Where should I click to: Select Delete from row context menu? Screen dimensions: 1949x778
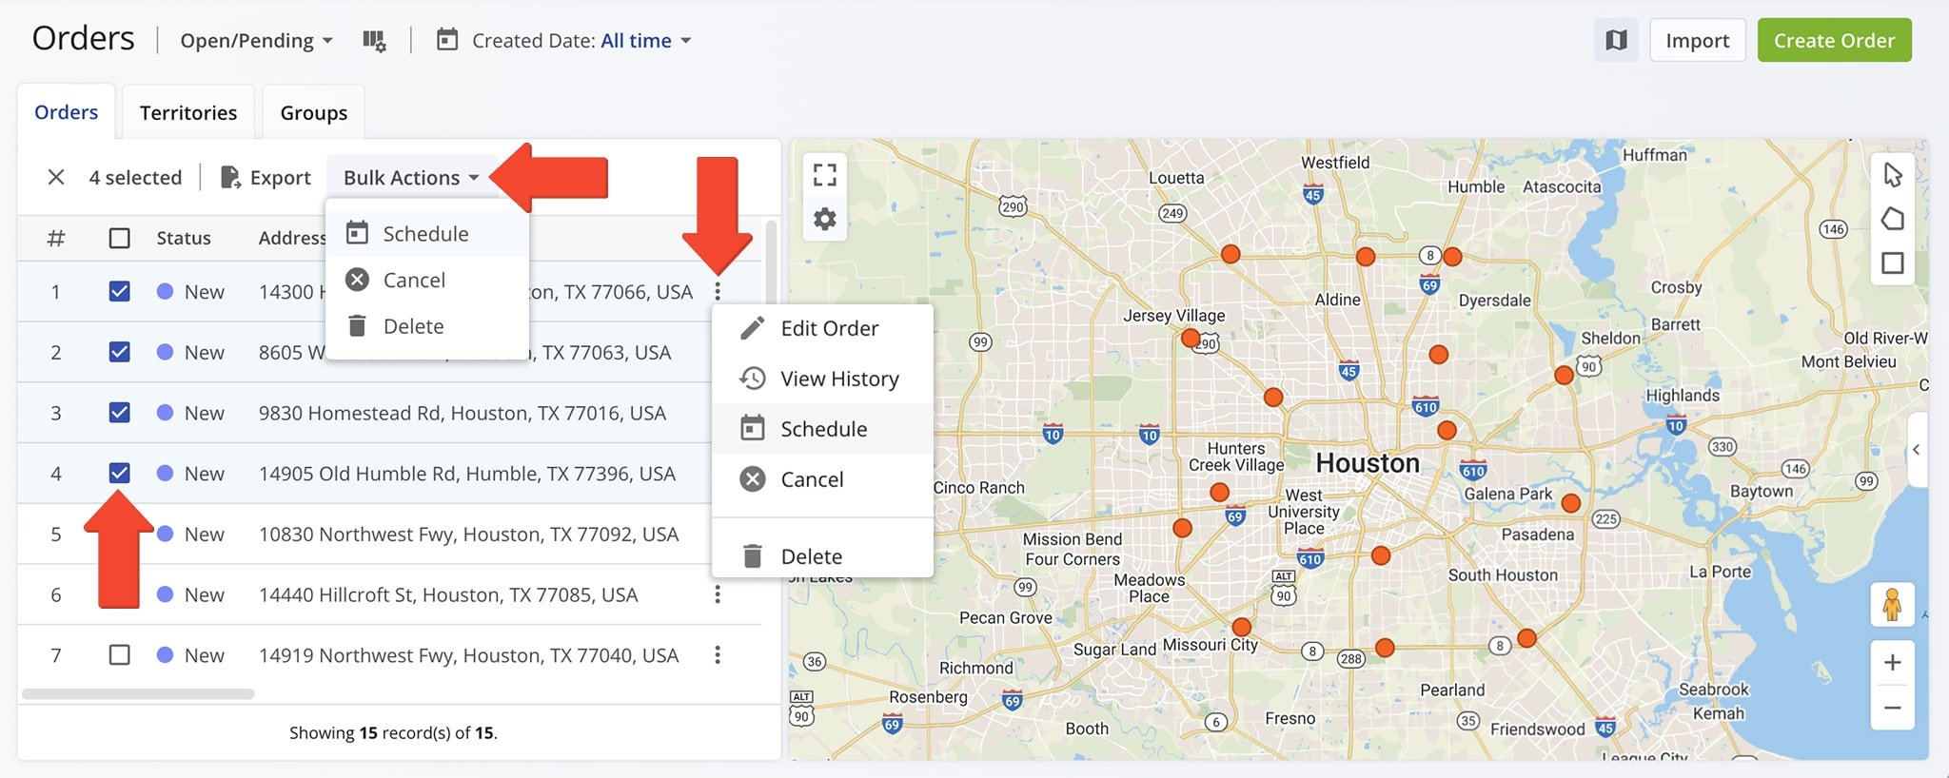click(822, 555)
